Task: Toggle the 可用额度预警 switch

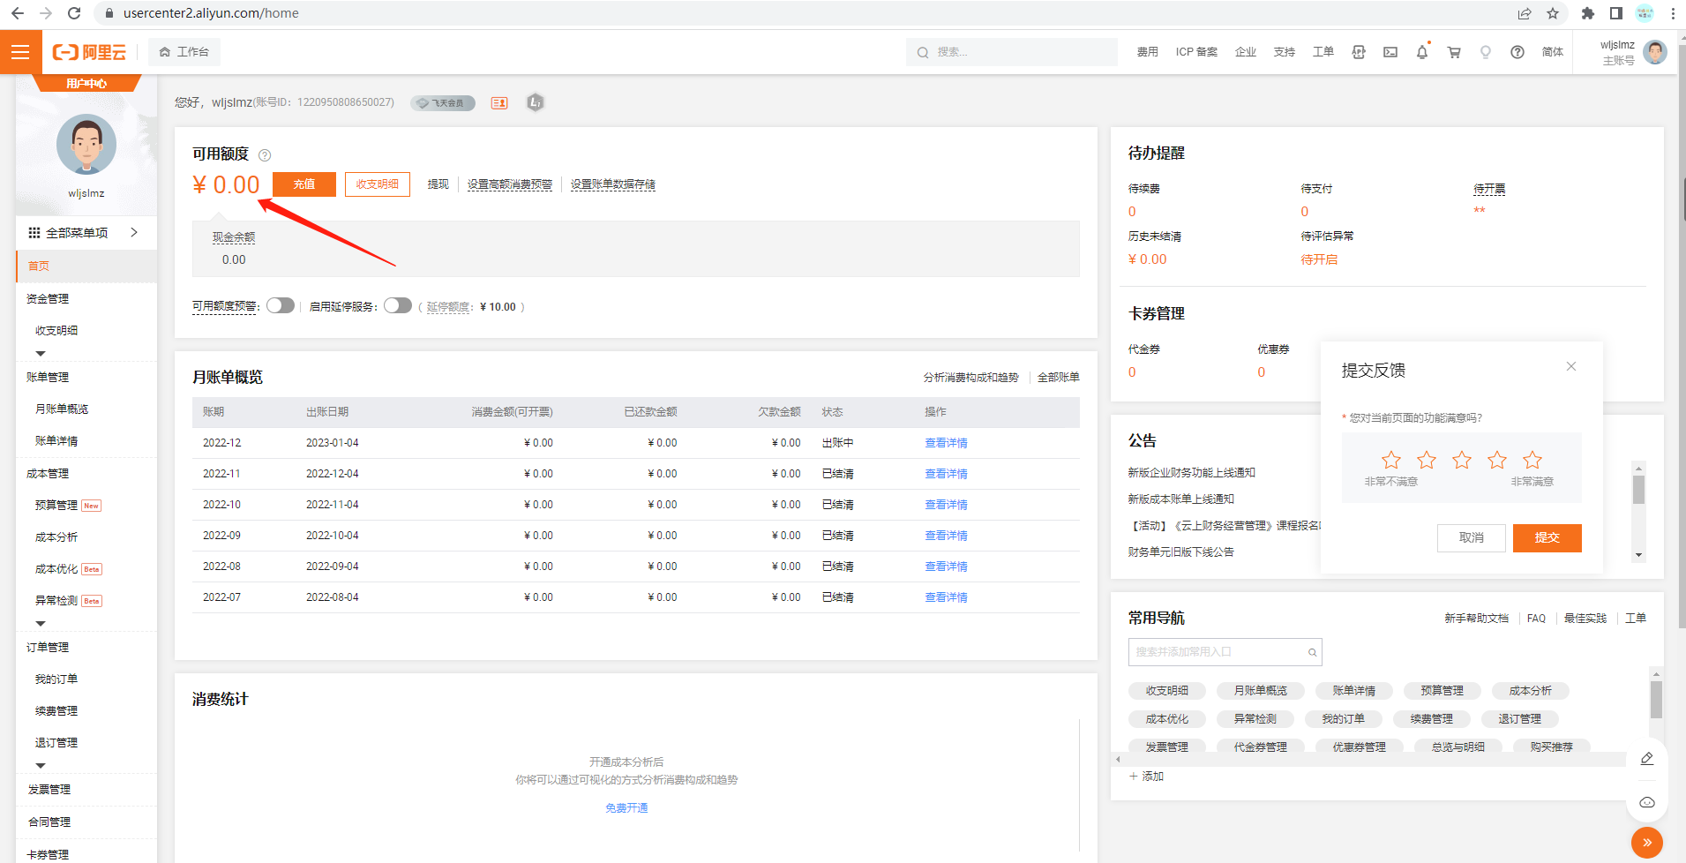Action: (281, 305)
